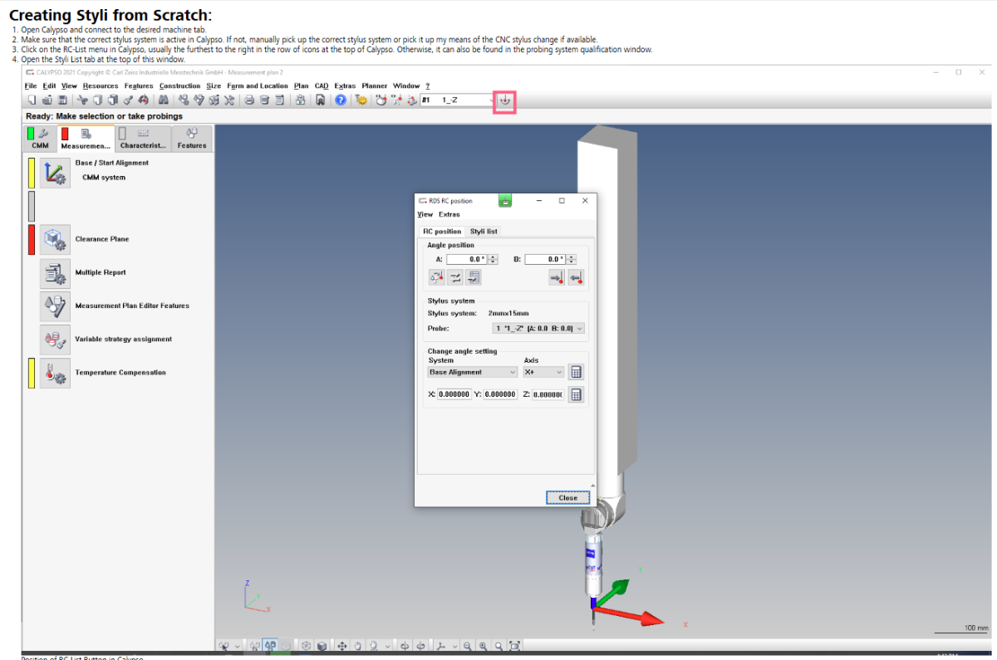The height and width of the screenshot is (660, 997).
Task: Open the Clearance Plane icon
Action: point(56,239)
